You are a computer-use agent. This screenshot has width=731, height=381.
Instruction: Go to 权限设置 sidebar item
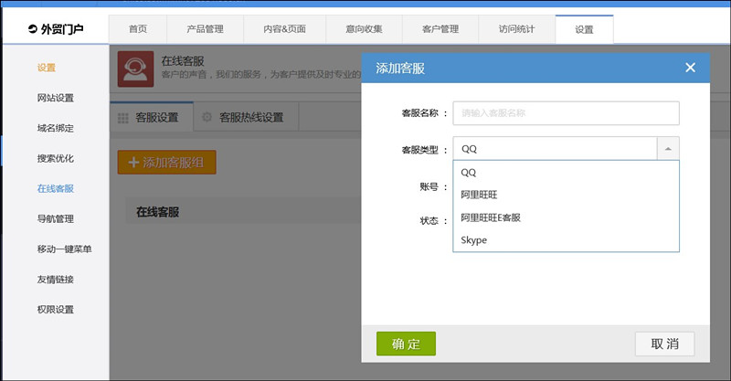coord(55,309)
